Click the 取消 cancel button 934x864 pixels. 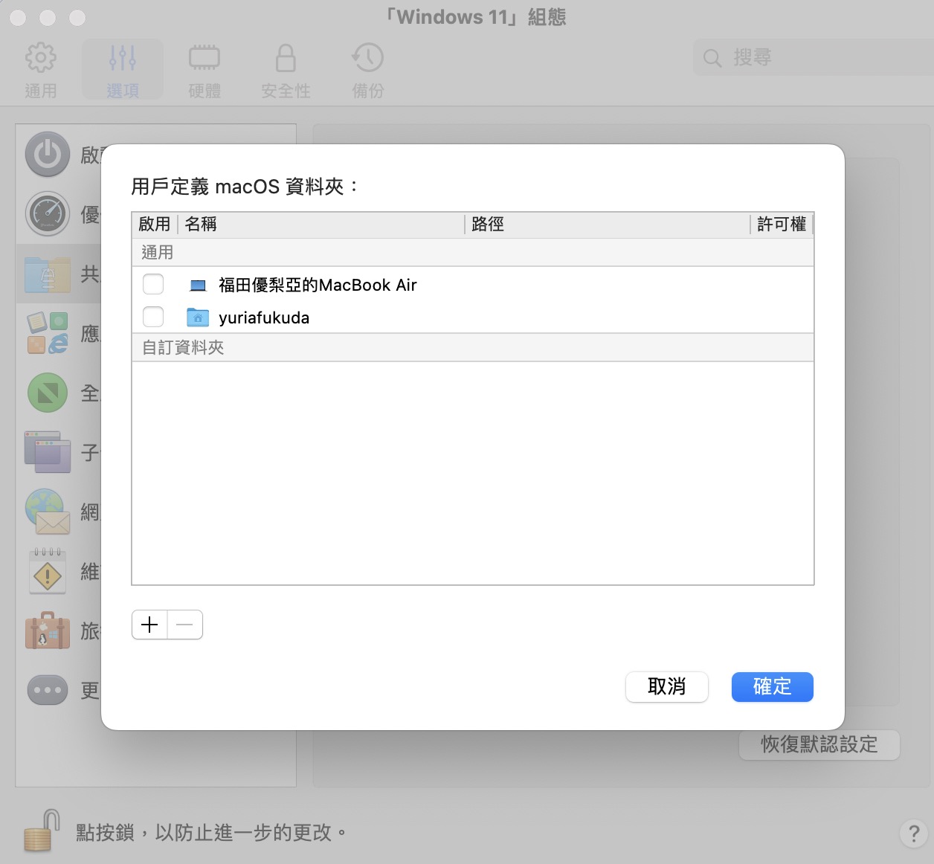pyautogui.click(x=667, y=687)
